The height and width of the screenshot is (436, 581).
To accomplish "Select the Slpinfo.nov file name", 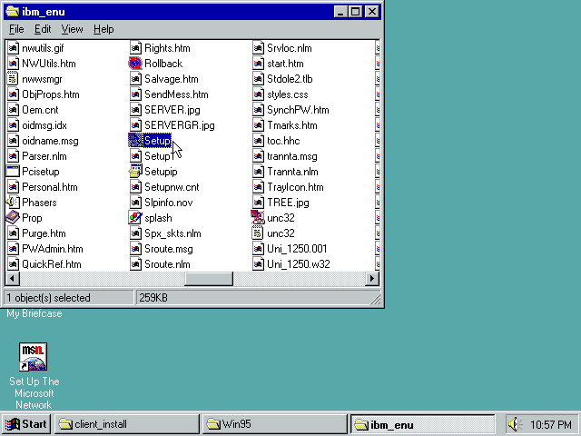I will pos(169,203).
